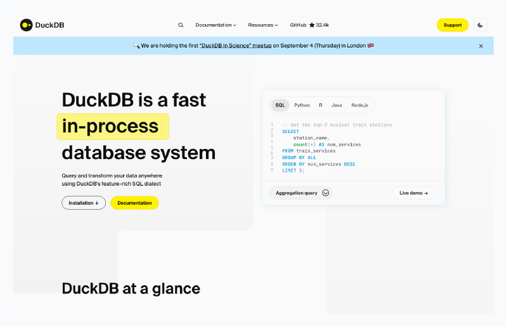Switch to the Python code tab

[302, 105]
